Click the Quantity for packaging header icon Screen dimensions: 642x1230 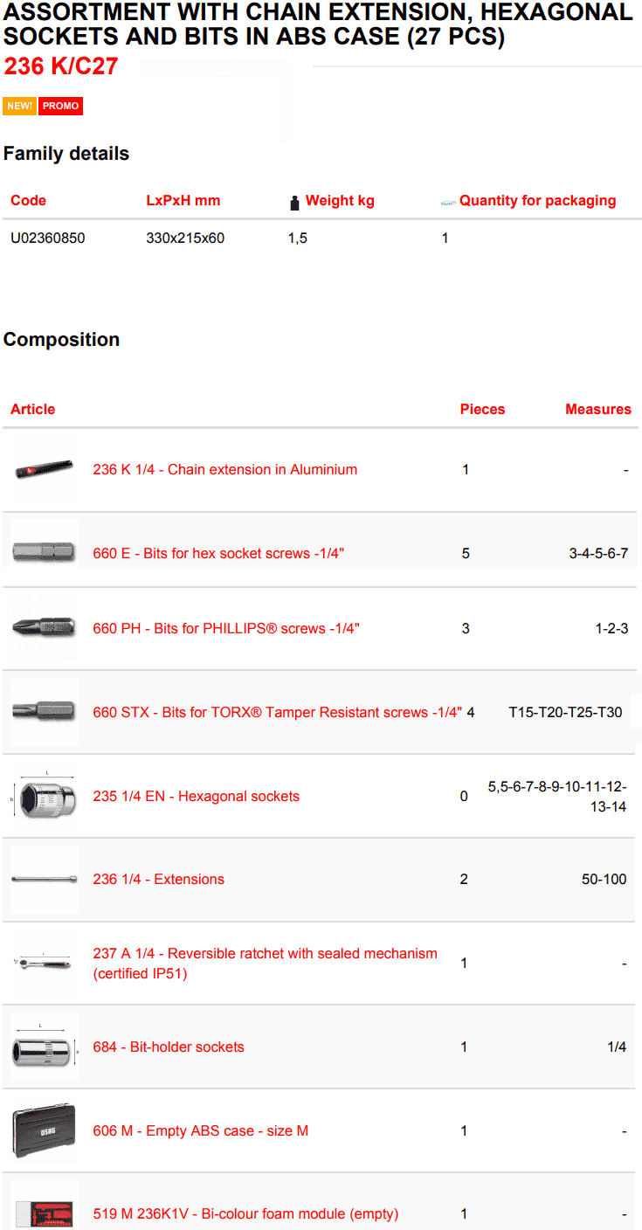click(x=448, y=203)
